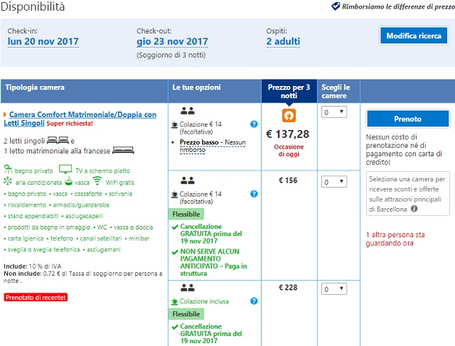
Task: Click the two-persons icon in € 228 option
Action: 188,288
